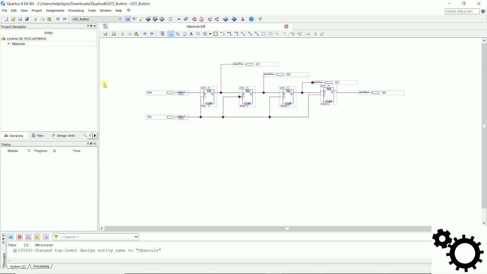Image resolution: width=487 pixels, height=274 pixels.
Task: Switch to the Files tab
Action: (38, 135)
